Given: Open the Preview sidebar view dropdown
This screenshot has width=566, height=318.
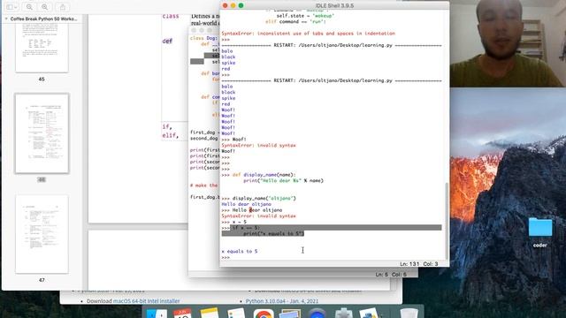Looking at the screenshot, I should (11, 7).
